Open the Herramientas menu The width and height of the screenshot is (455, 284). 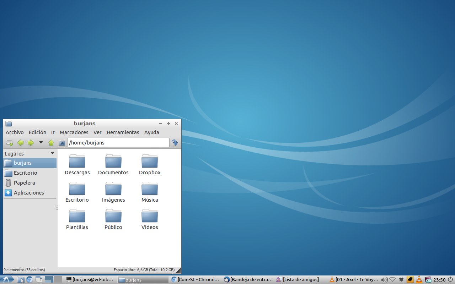coord(123,132)
